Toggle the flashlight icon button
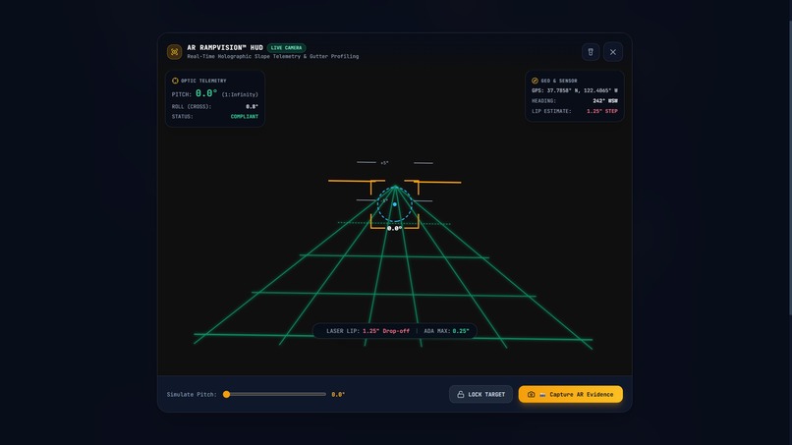792x445 pixels. (591, 52)
